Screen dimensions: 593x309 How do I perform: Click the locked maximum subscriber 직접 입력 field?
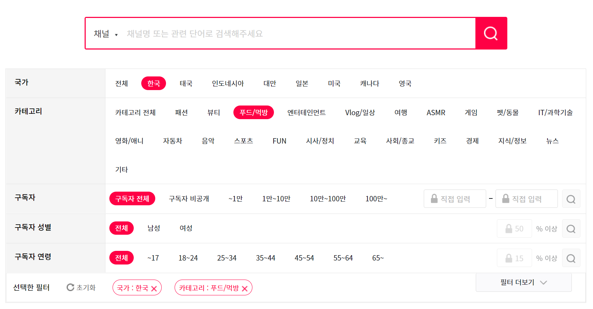526,199
